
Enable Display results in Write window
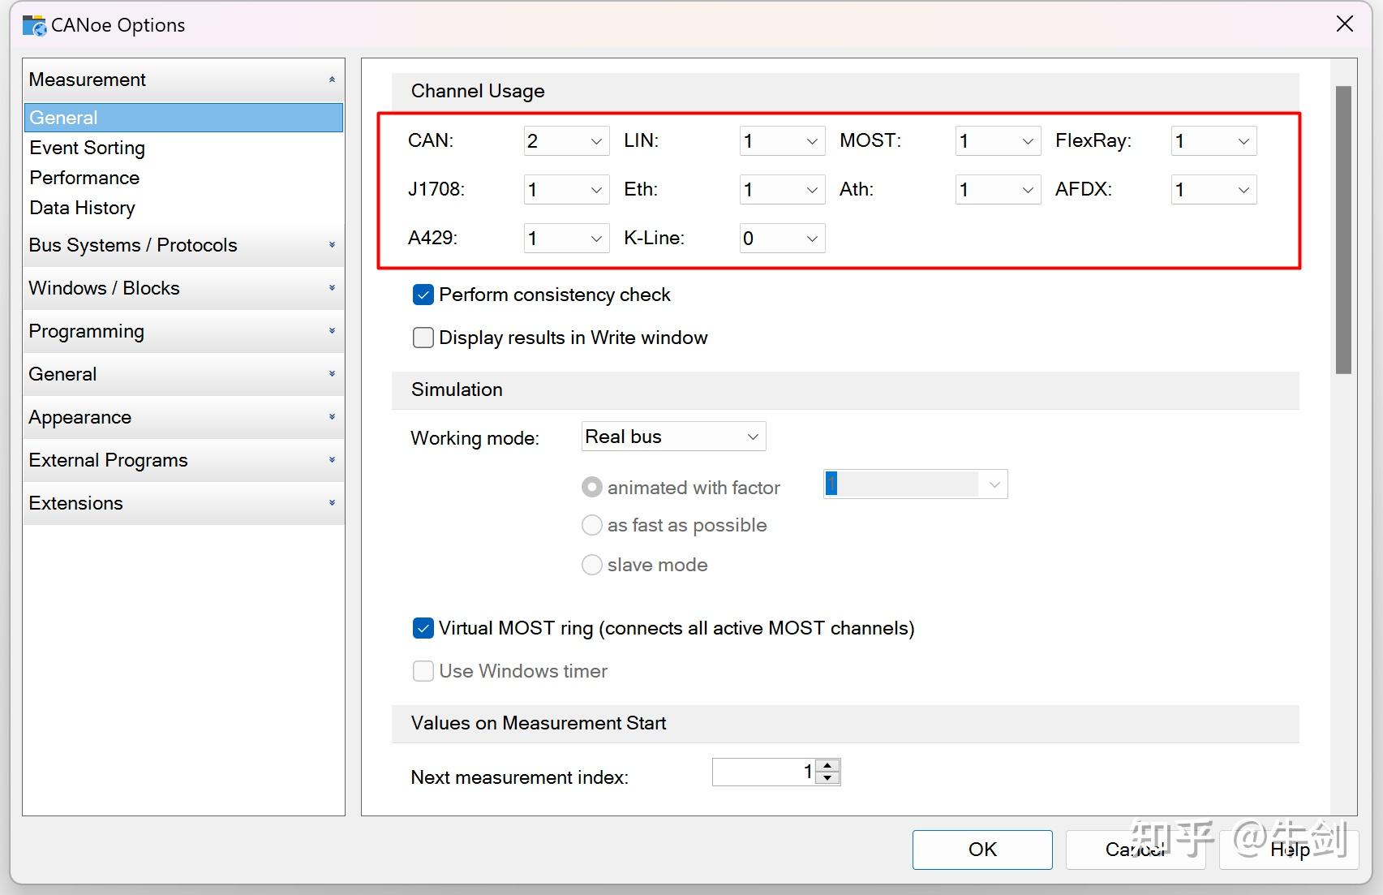coord(423,338)
